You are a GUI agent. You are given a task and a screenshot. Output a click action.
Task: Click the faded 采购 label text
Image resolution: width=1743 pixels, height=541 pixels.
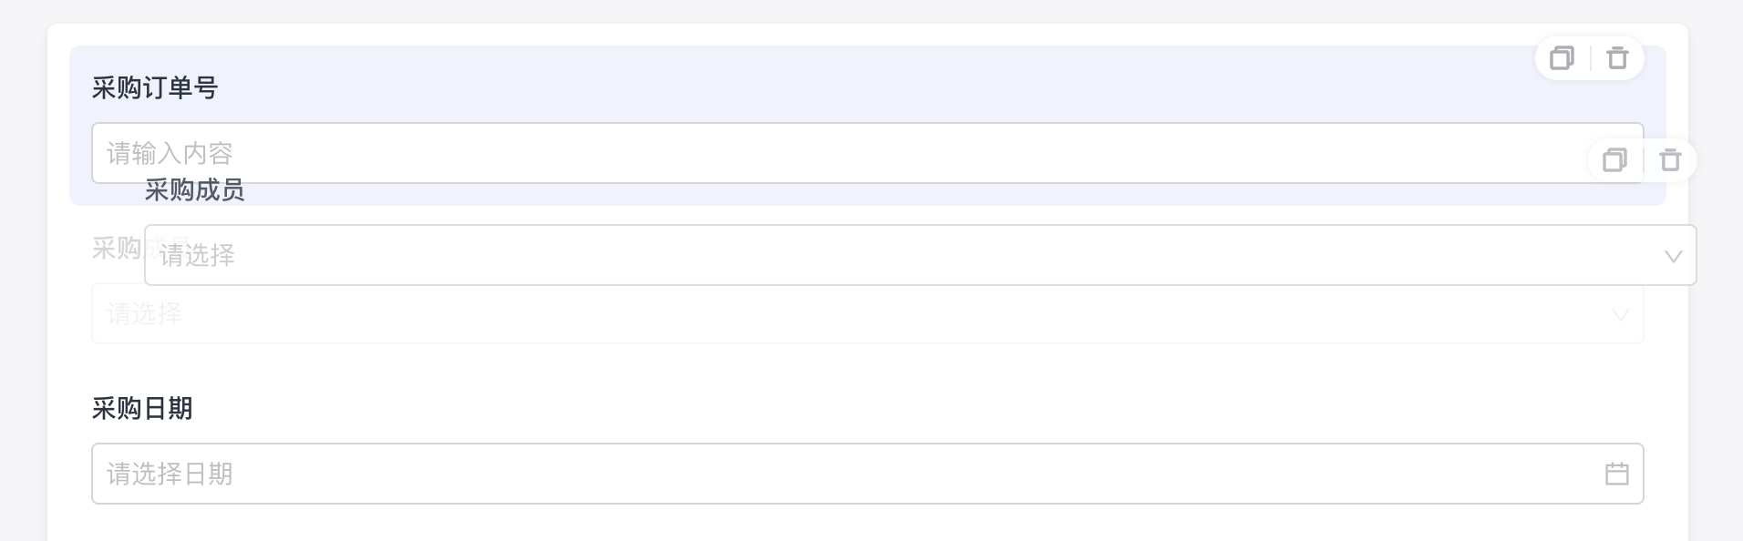116,248
